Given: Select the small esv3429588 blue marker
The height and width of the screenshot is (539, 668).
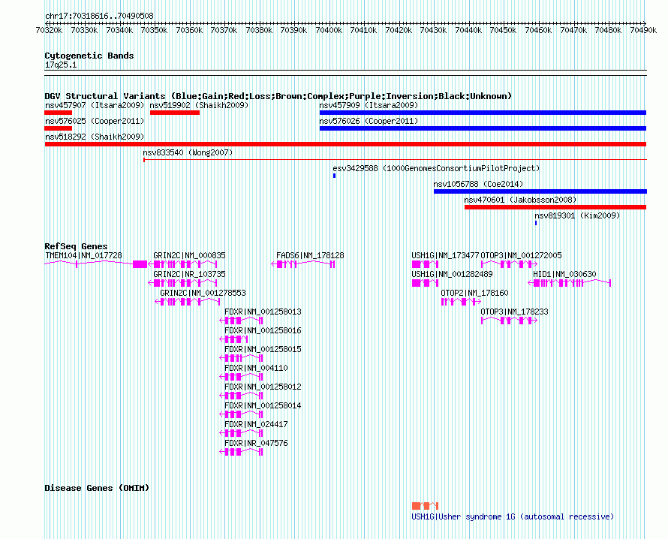Looking at the screenshot, I should 335,176.
